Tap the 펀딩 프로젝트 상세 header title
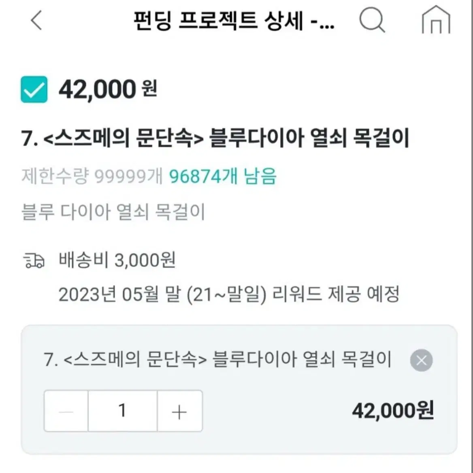Screen dimensions: 473x473 234,21
